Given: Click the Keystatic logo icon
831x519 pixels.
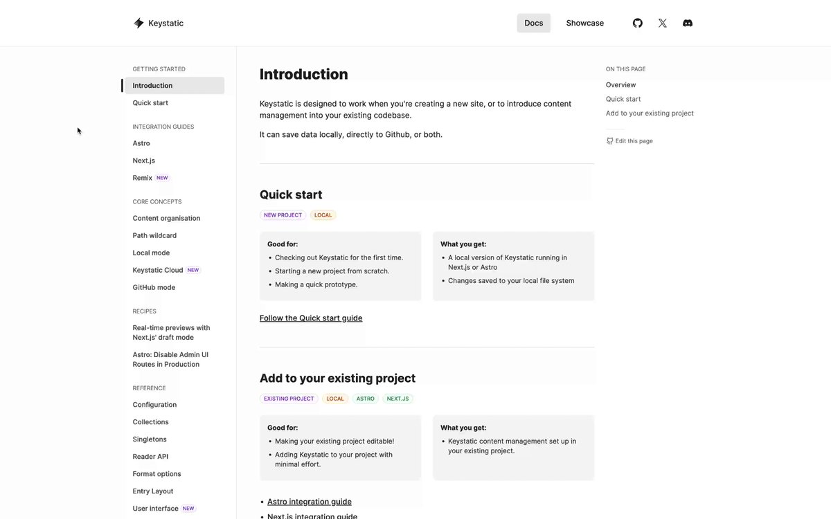Looking at the screenshot, I should pos(138,23).
